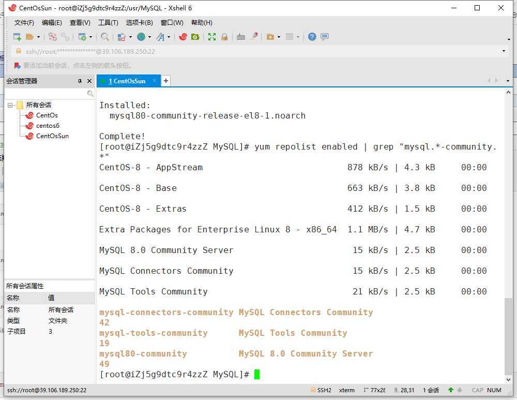Screen dimensions: 517x400
Task: Click the terminal scrollbar thumb
Action: point(508,336)
